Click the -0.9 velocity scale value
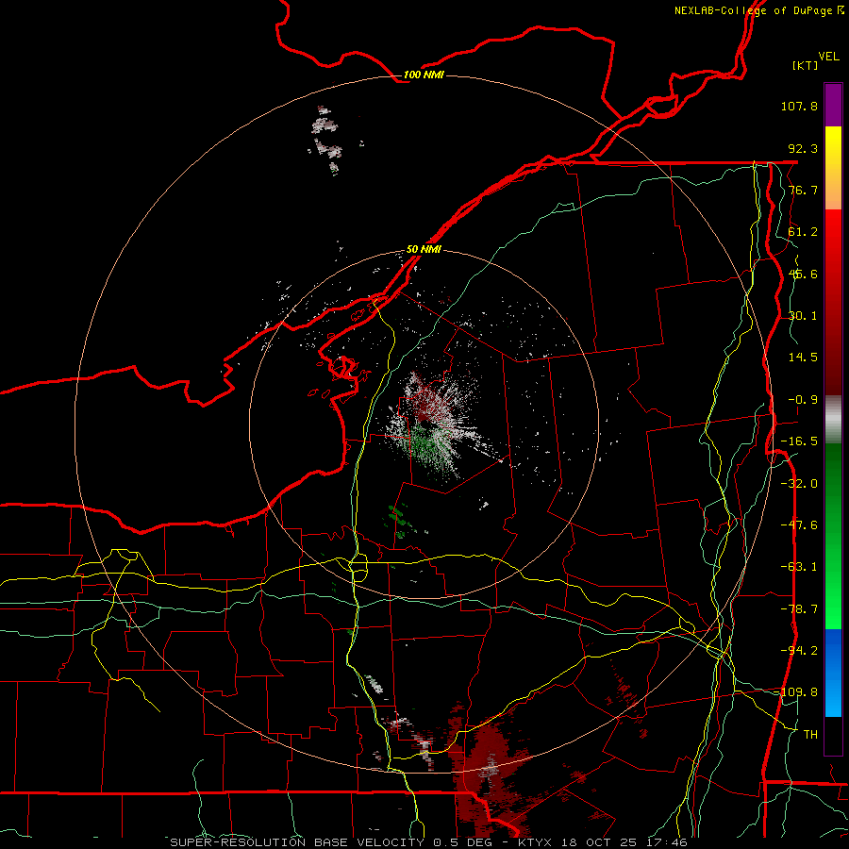 pyautogui.click(x=803, y=400)
